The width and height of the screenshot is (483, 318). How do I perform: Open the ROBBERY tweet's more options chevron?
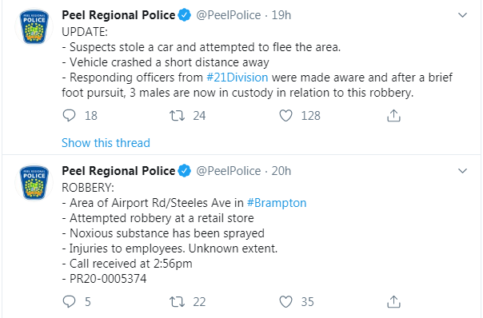463,170
